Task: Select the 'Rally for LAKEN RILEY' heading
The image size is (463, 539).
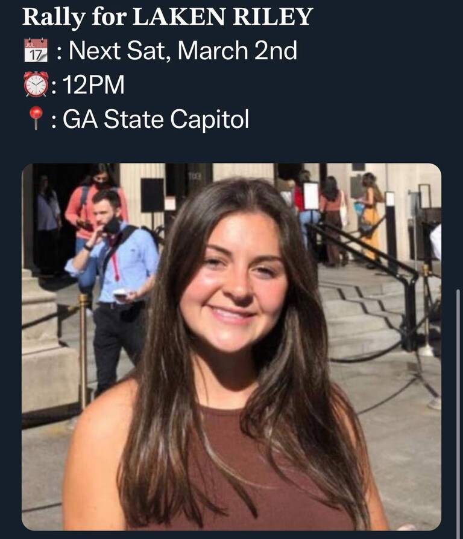Action: tap(168, 16)
